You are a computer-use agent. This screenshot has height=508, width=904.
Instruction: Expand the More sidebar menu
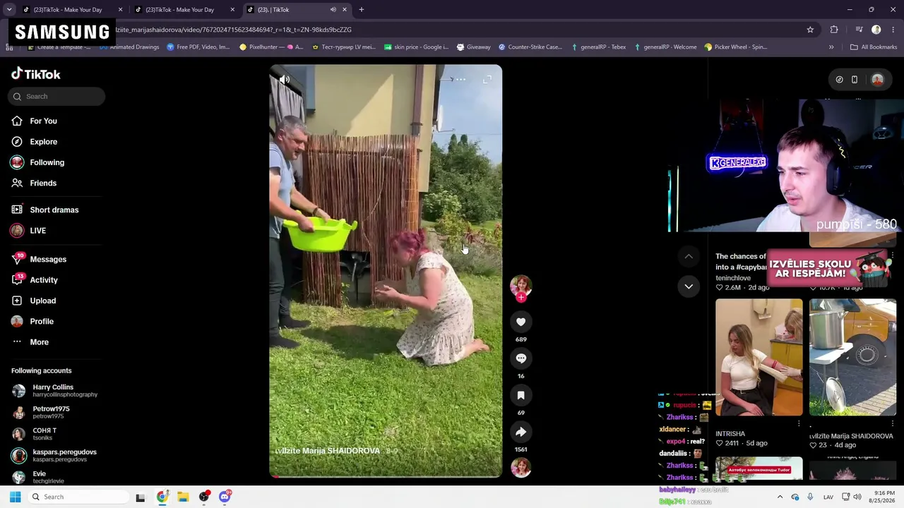click(x=39, y=342)
